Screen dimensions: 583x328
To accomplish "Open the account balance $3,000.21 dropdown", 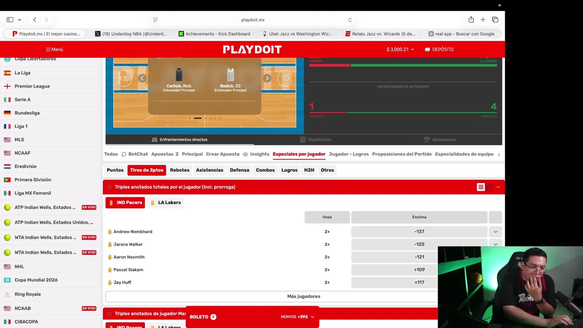I will point(400,49).
